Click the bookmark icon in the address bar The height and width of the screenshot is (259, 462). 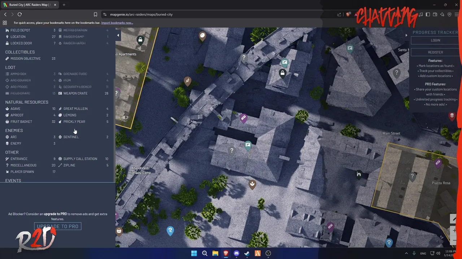click(x=95, y=14)
